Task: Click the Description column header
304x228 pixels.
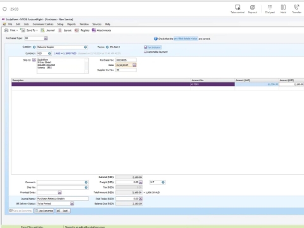Action: coord(101,80)
